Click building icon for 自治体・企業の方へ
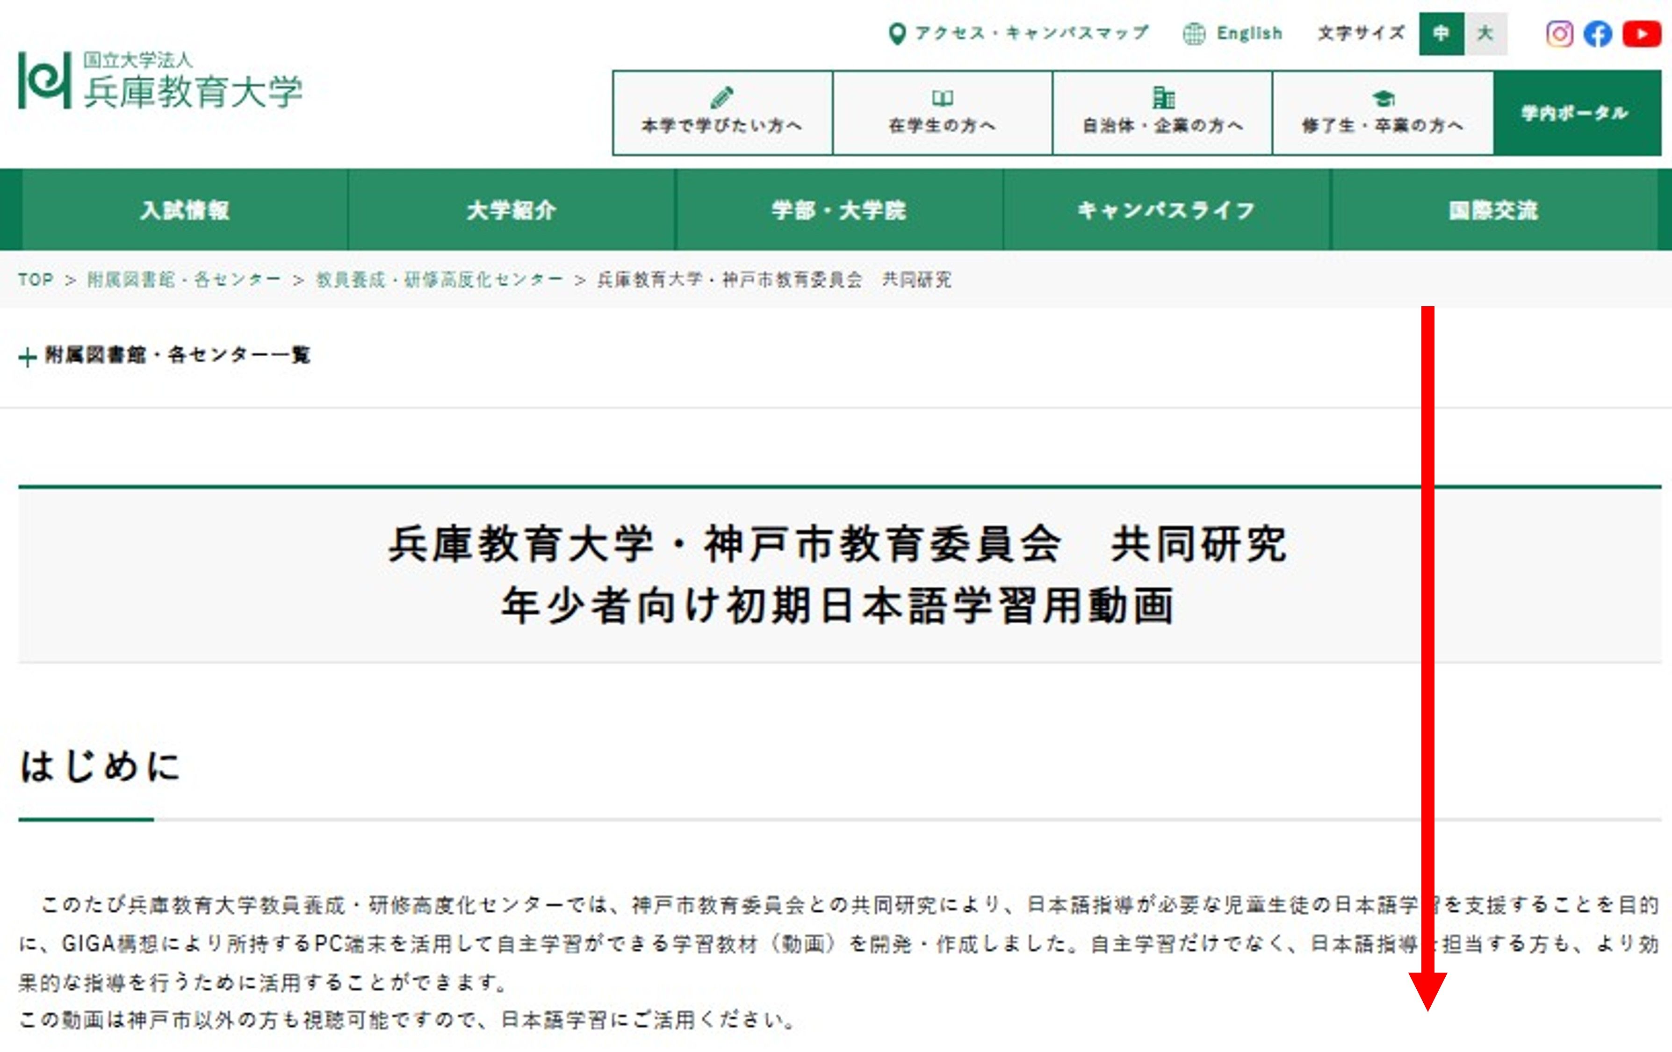This screenshot has height=1052, width=1672. [1163, 97]
